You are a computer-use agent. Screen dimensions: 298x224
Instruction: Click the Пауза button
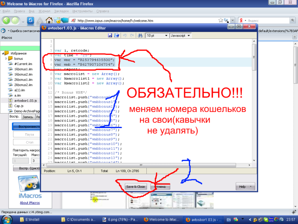(x=26, y=134)
